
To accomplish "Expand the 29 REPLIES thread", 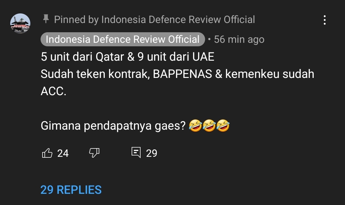I will coord(71,190).
